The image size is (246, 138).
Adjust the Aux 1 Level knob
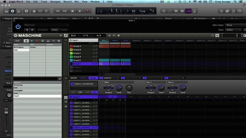pos(161,88)
